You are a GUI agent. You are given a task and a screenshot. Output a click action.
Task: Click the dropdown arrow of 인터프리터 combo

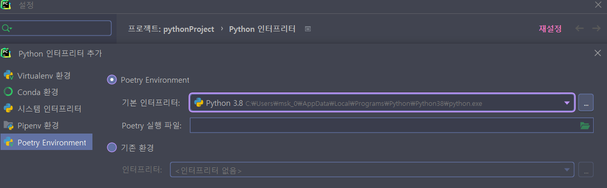[567, 170]
